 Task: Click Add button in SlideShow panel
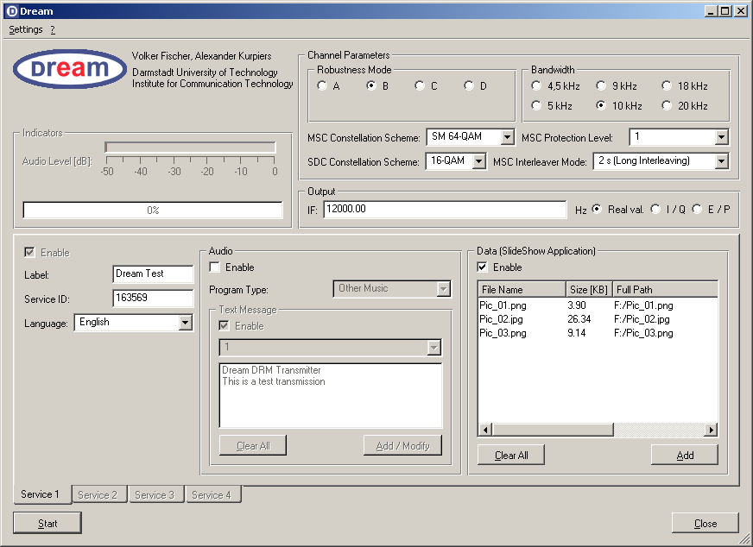(x=684, y=455)
